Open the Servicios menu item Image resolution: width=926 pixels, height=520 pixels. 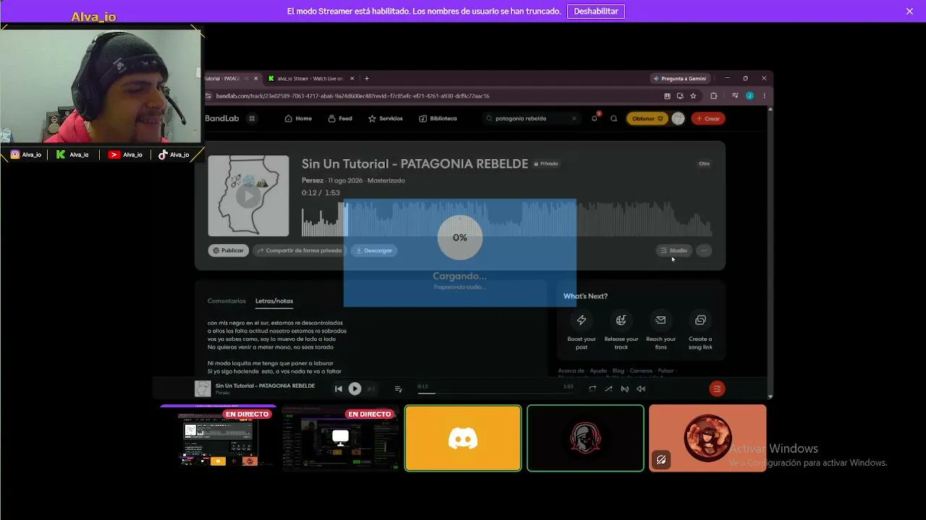(x=386, y=118)
